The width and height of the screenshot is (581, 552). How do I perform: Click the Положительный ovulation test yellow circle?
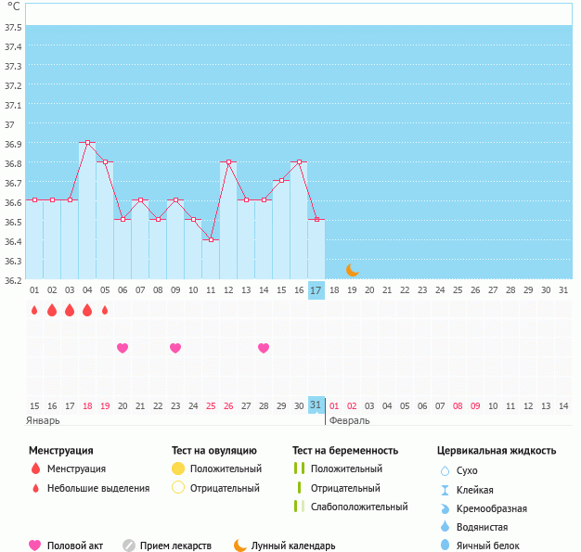[x=178, y=469]
